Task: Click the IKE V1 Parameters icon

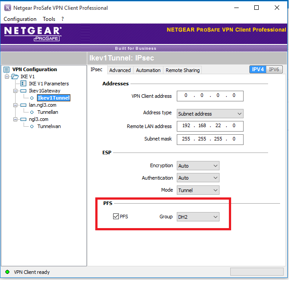Action: coord(23,84)
